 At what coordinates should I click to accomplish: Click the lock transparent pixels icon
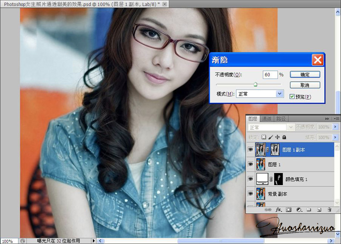[264, 137]
